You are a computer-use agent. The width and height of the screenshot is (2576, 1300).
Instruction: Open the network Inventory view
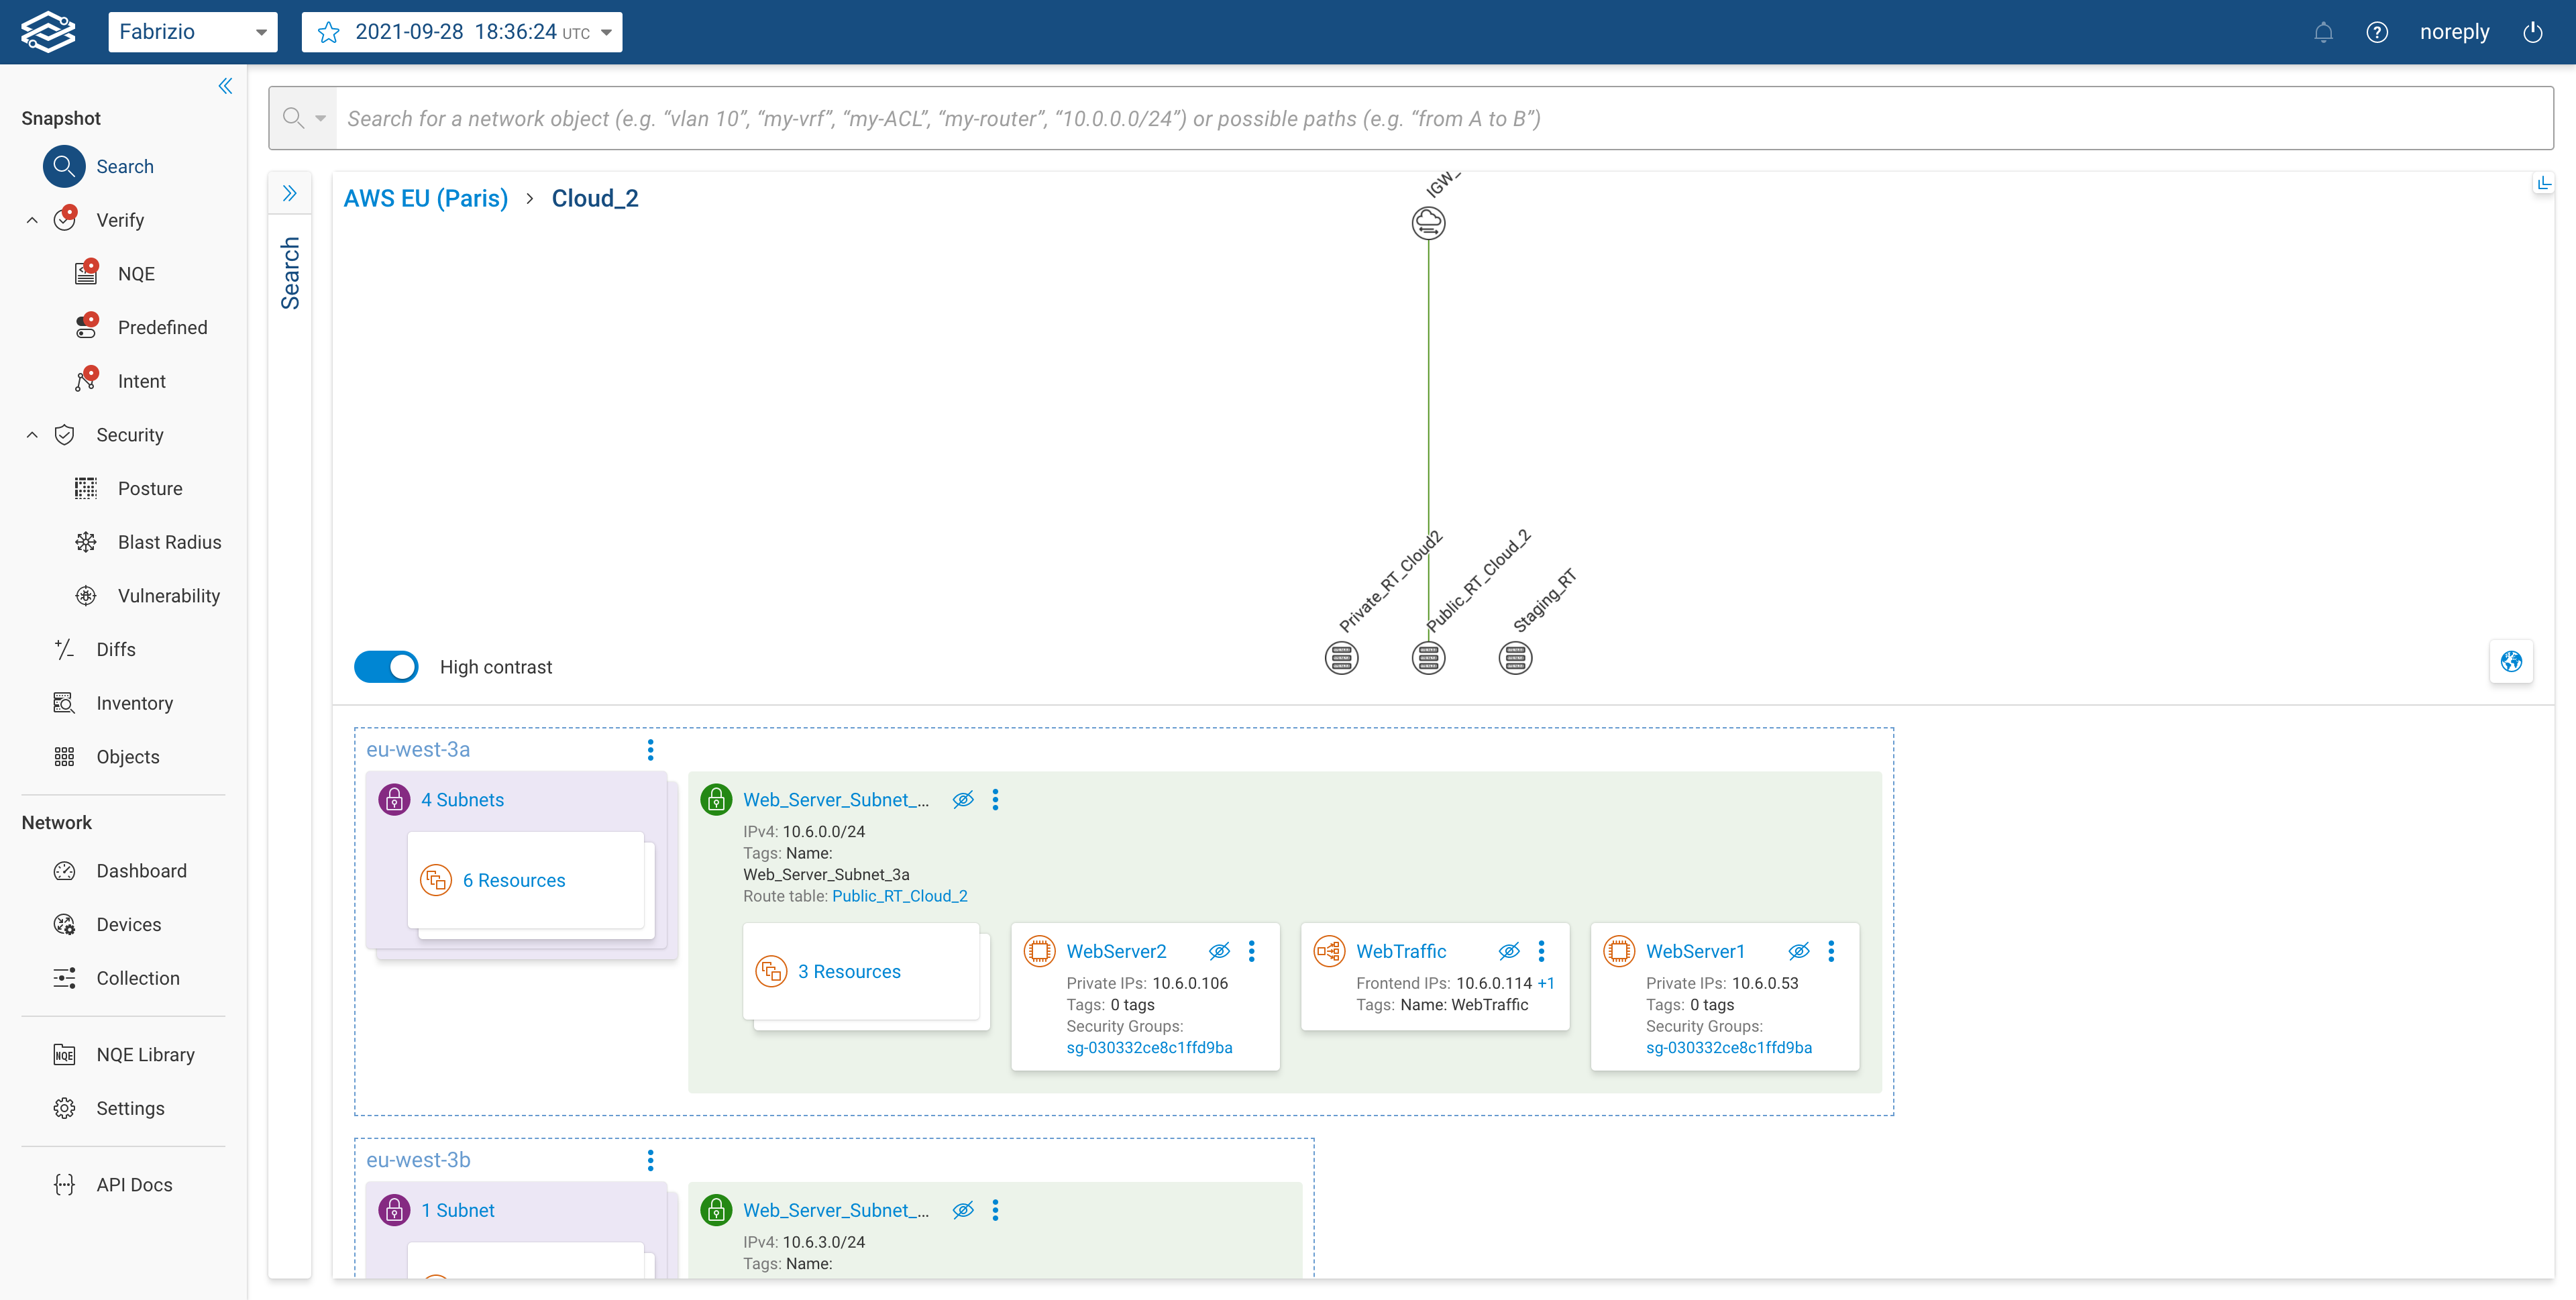135,703
